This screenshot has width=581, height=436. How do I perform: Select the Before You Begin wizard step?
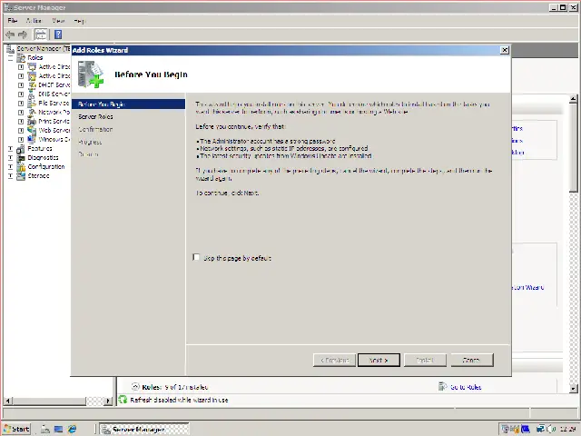pyautogui.click(x=128, y=104)
